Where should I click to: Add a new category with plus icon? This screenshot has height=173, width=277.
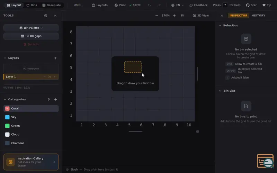55,99
